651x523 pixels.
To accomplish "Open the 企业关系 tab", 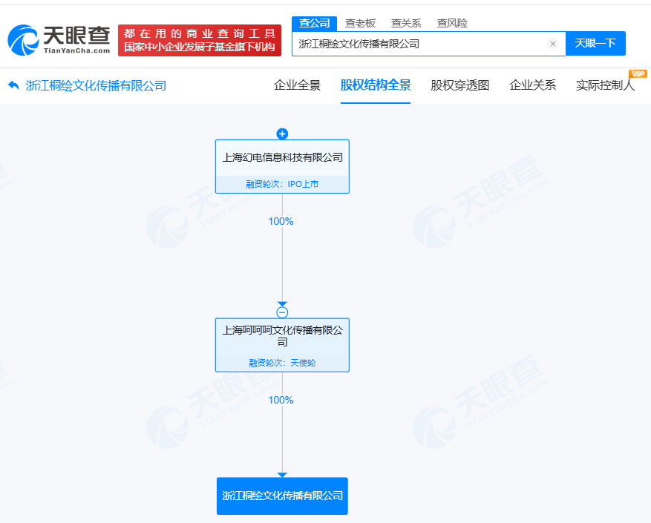I will pos(532,85).
